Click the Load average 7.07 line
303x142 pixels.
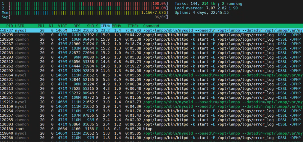(x=206, y=8)
